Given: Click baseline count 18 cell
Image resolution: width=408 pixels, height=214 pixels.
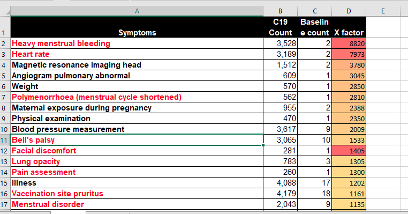Looking at the screenshot, I should [315, 194].
